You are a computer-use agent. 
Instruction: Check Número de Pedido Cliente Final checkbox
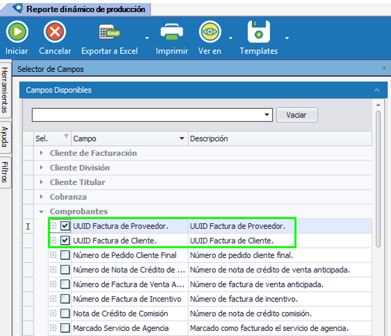point(65,255)
